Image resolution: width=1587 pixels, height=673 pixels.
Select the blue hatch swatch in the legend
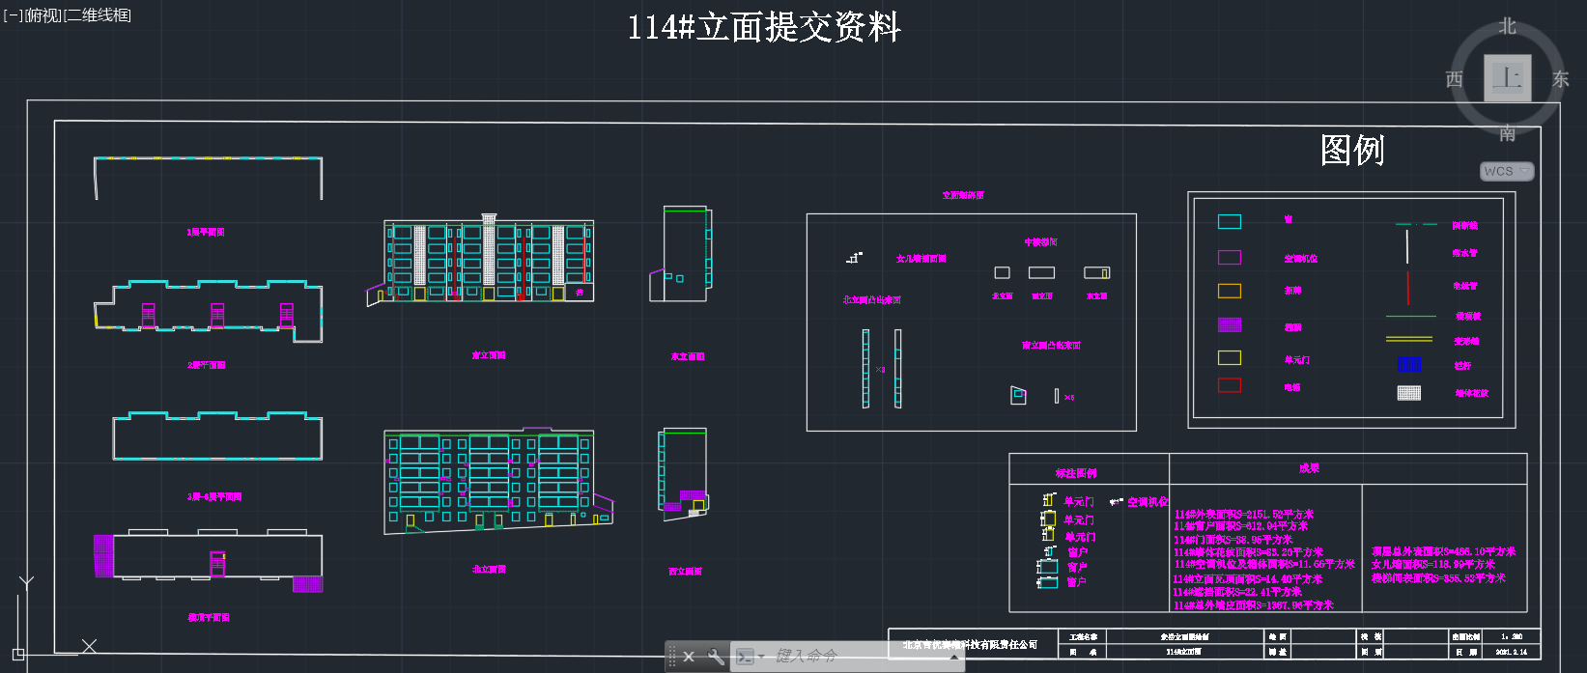coord(1409,364)
